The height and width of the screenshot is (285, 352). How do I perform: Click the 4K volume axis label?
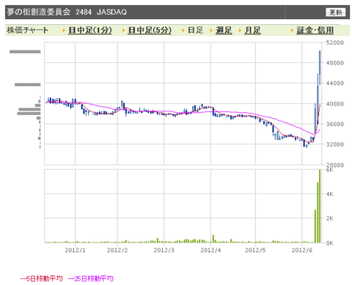tap(329, 194)
